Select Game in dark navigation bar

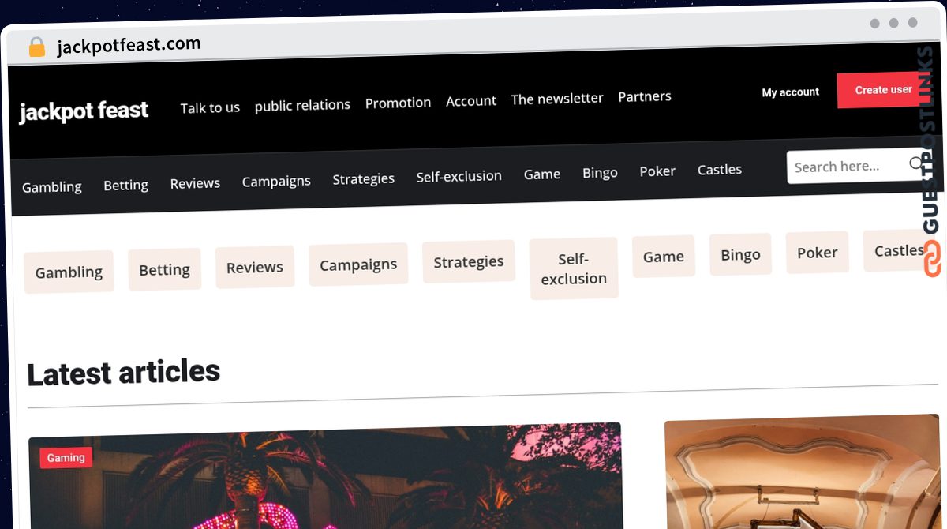pyautogui.click(x=542, y=174)
